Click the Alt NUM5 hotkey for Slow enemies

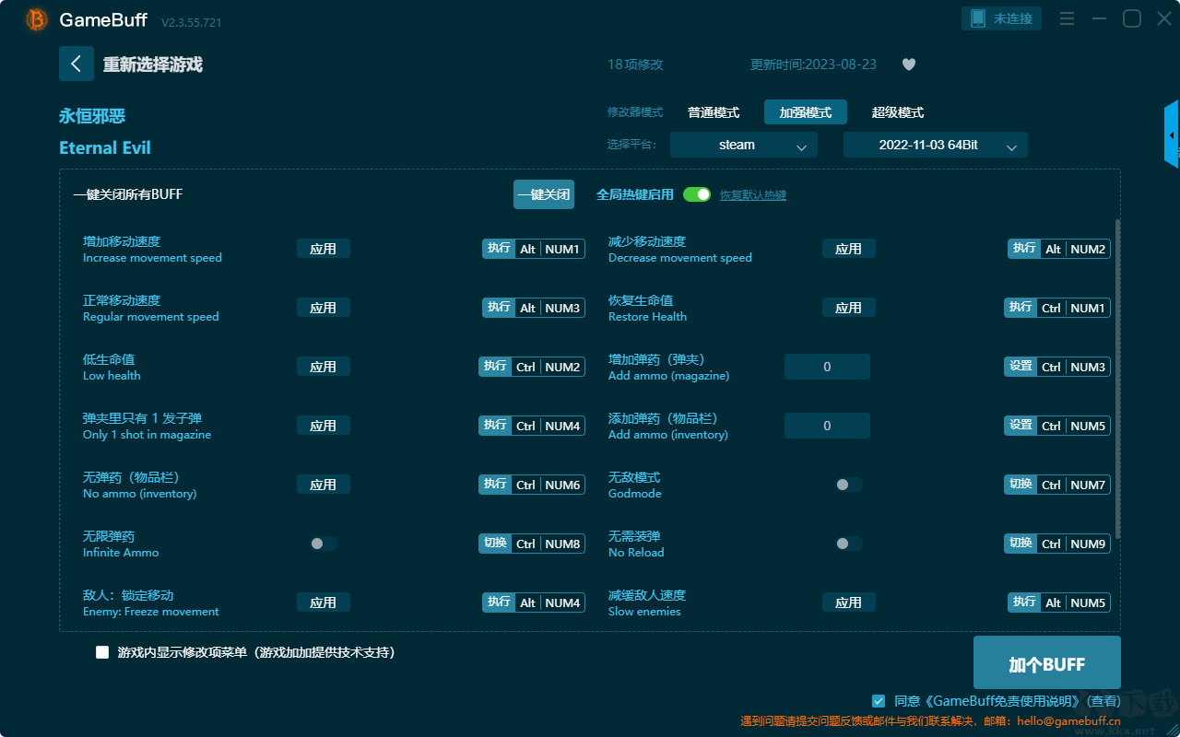click(x=1059, y=602)
